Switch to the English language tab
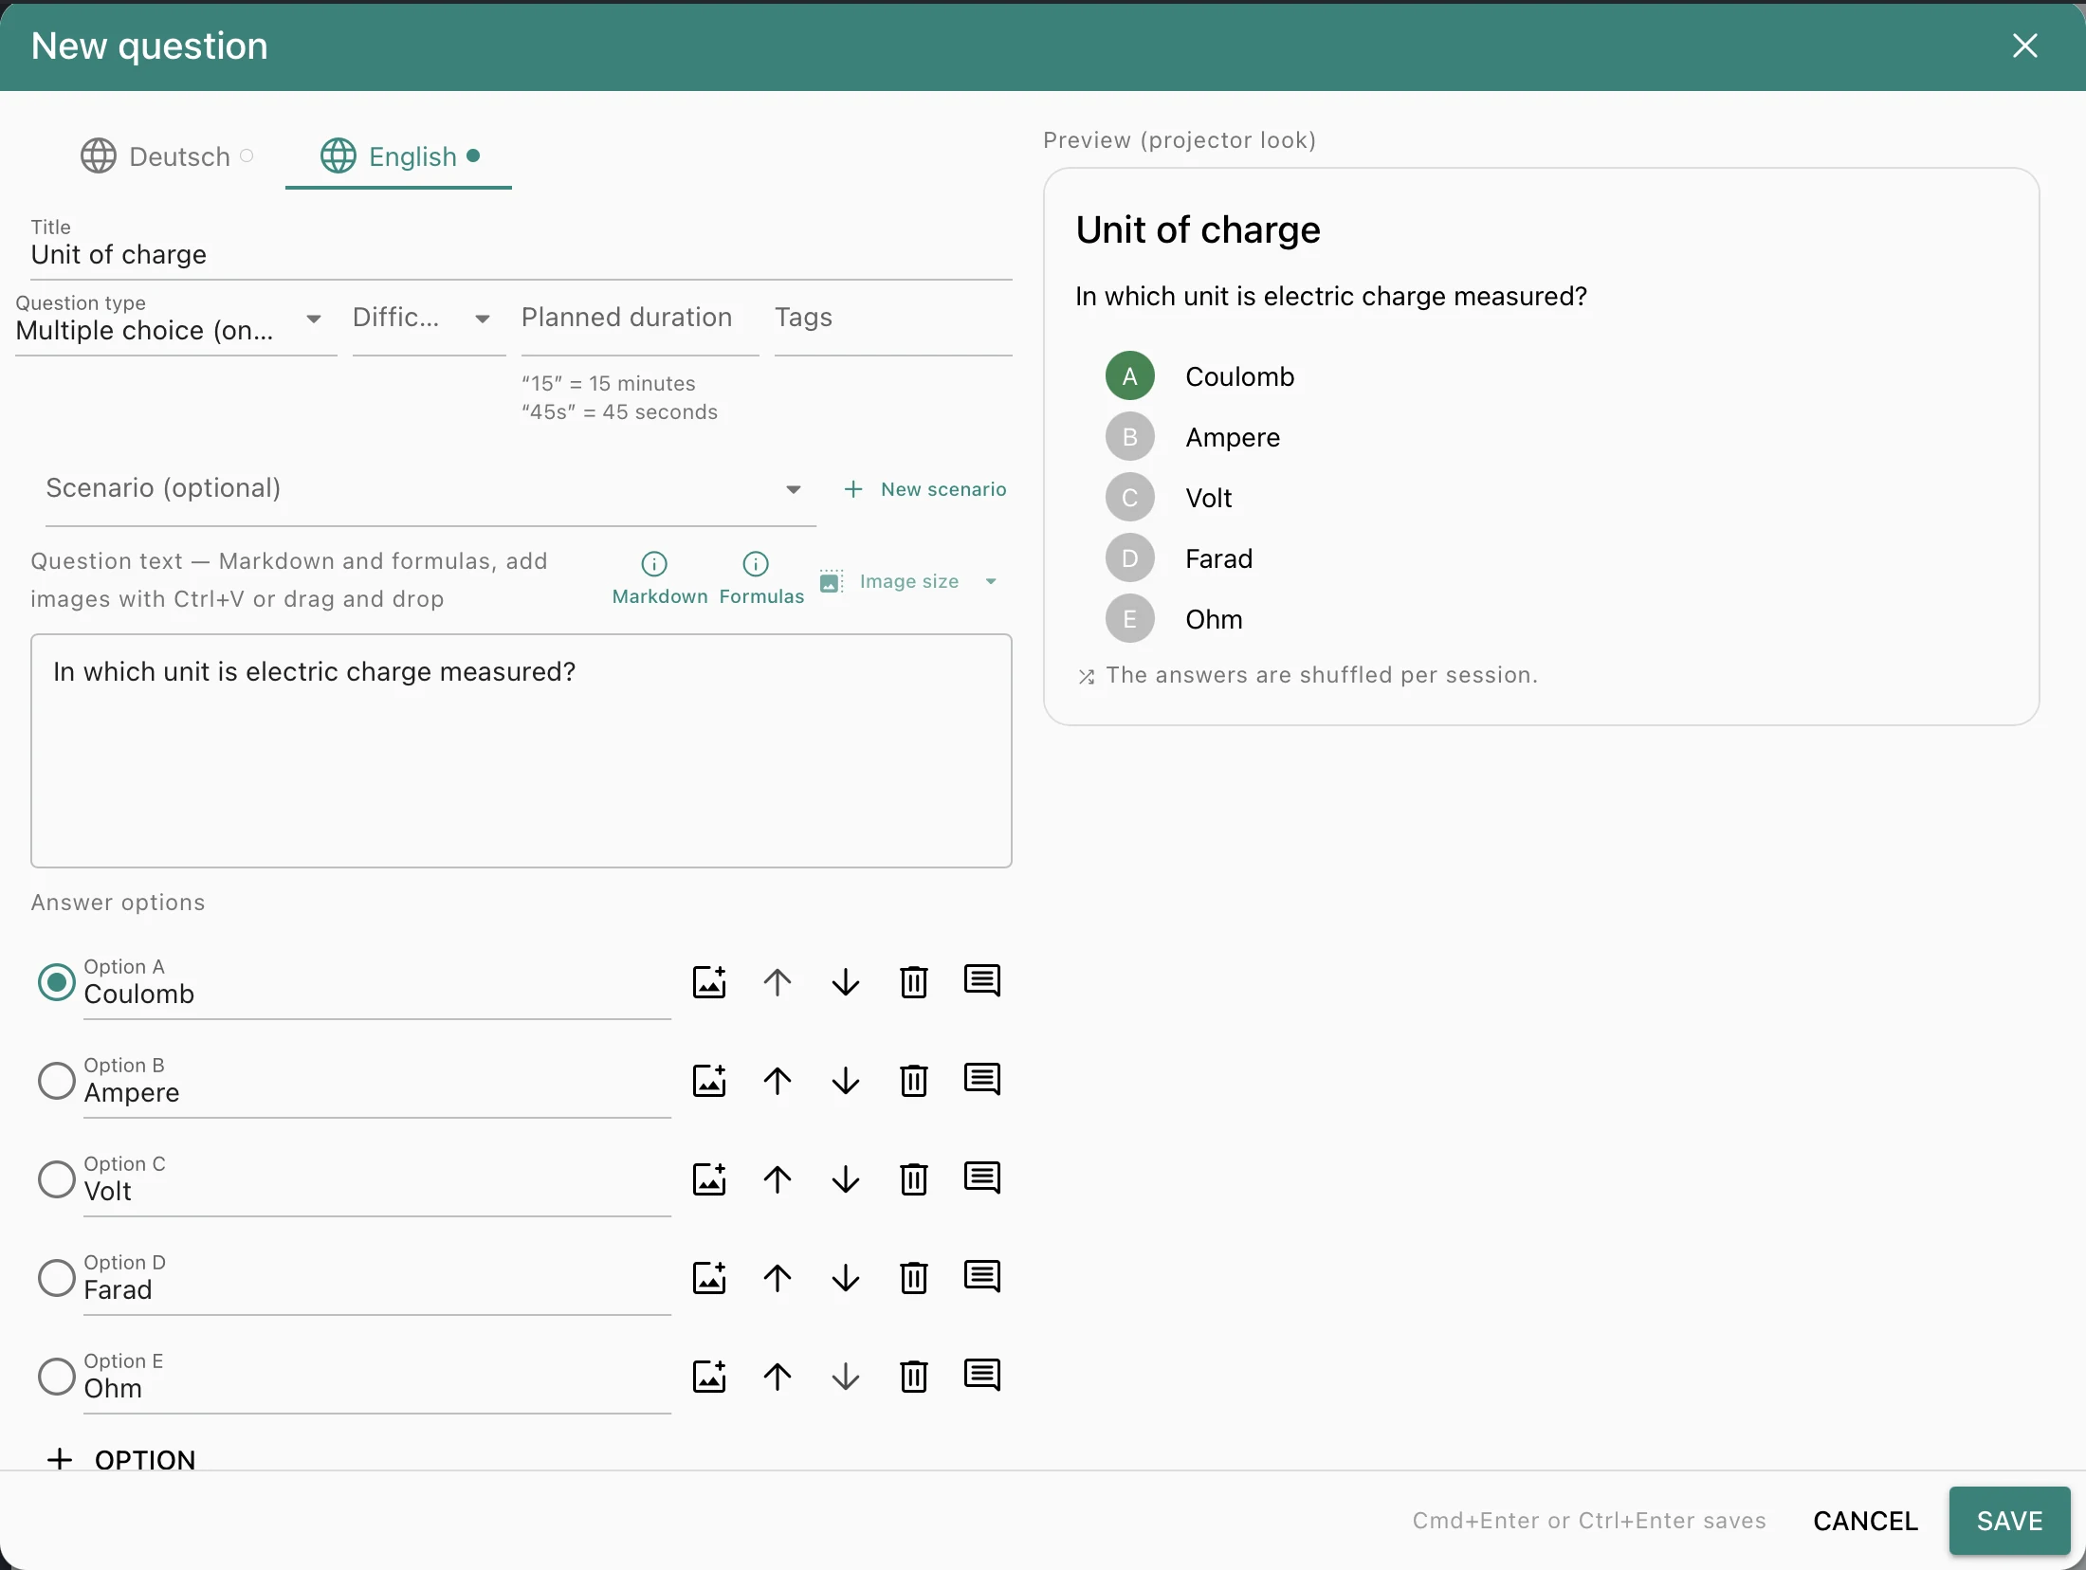 (x=398, y=156)
